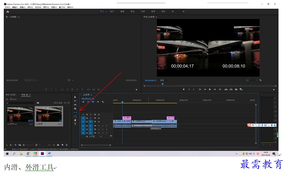The width and height of the screenshot is (286, 176).
Task: Click Mark Out bracket in Program monitor
Action: click(194, 89)
